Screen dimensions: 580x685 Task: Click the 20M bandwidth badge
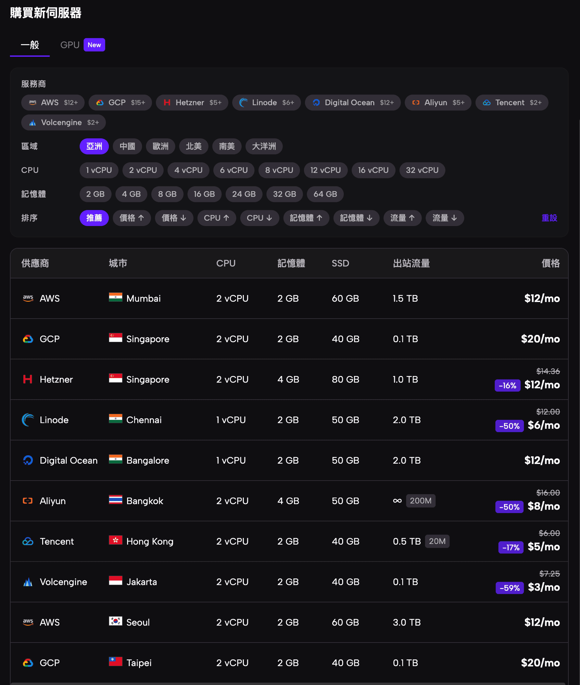pos(437,541)
